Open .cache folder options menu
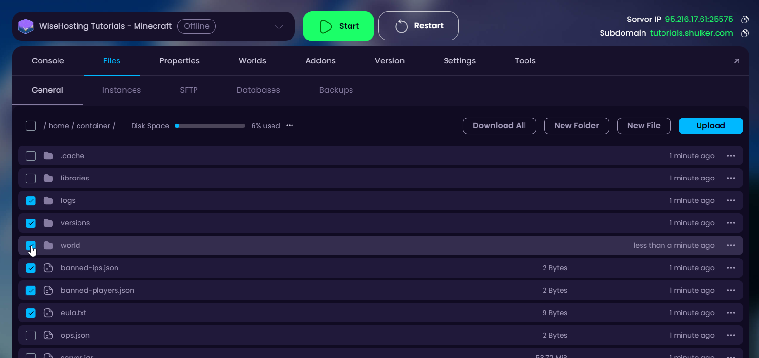759x358 pixels. pos(731,156)
